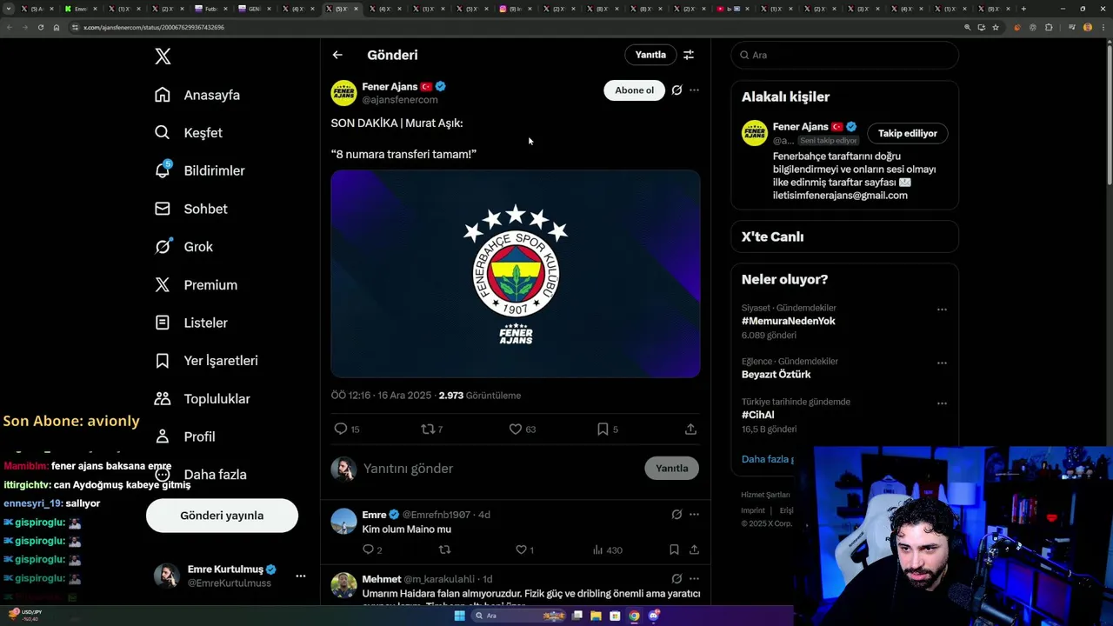Screen dimensions: 1113x626
Task: Open the Fenerbahçe logo image
Action: coord(516,274)
